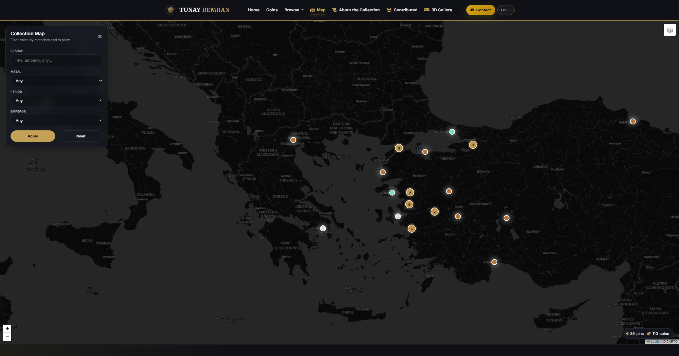The height and width of the screenshot is (356, 679).
Task: Zoom out with the minus map button
Action: click(x=7, y=337)
